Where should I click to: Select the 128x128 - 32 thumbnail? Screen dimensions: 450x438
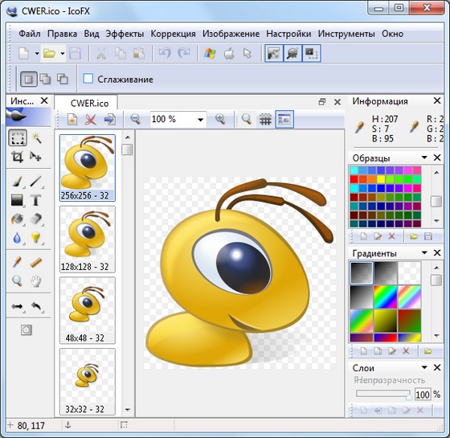coord(88,239)
